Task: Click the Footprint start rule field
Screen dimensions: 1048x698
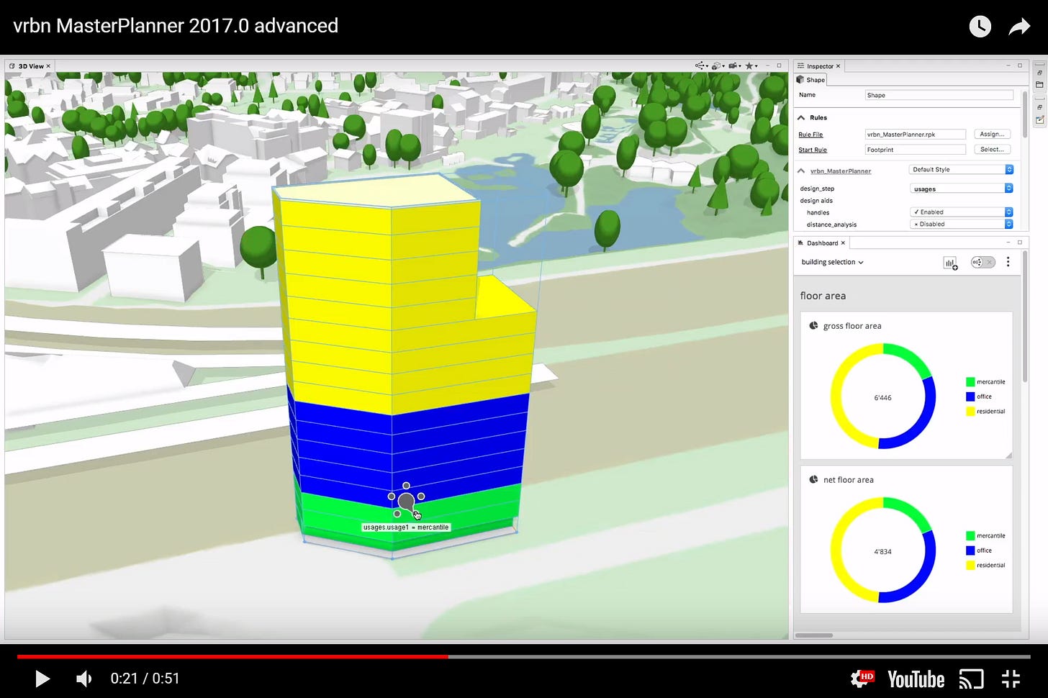Action: (x=916, y=150)
